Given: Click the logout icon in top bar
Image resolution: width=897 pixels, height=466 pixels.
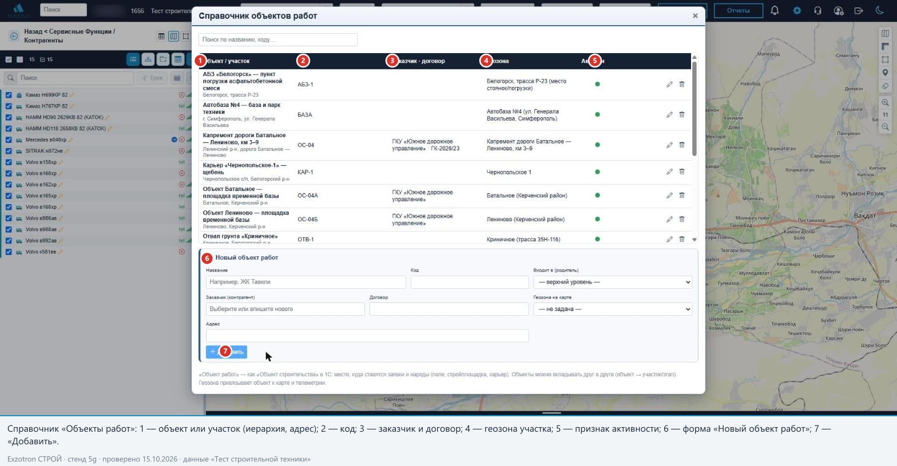Looking at the screenshot, I should tap(859, 10).
